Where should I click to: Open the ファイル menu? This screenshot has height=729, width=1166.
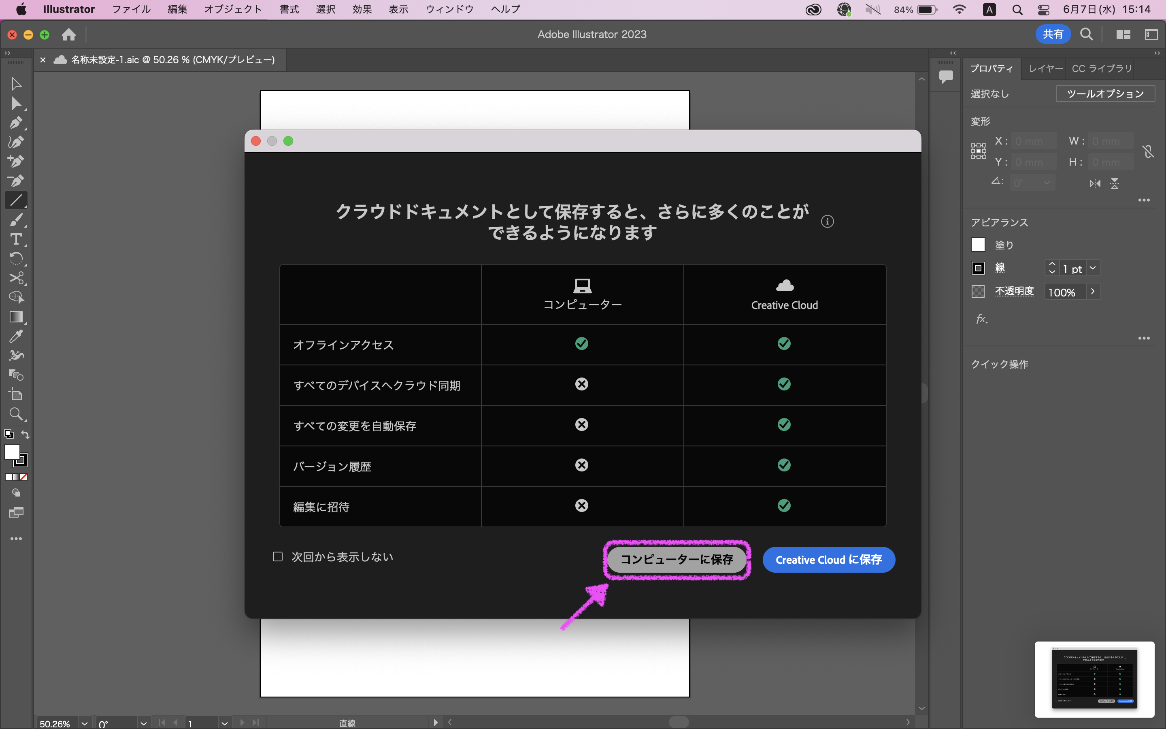pyautogui.click(x=131, y=9)
